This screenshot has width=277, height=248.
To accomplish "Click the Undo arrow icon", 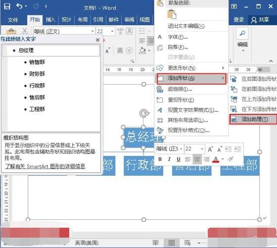I will point(19,6).
